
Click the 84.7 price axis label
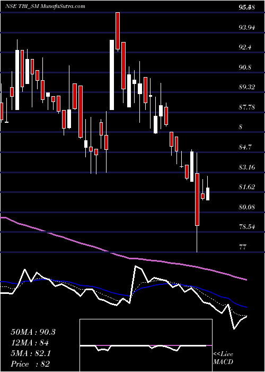pos(245,147)
